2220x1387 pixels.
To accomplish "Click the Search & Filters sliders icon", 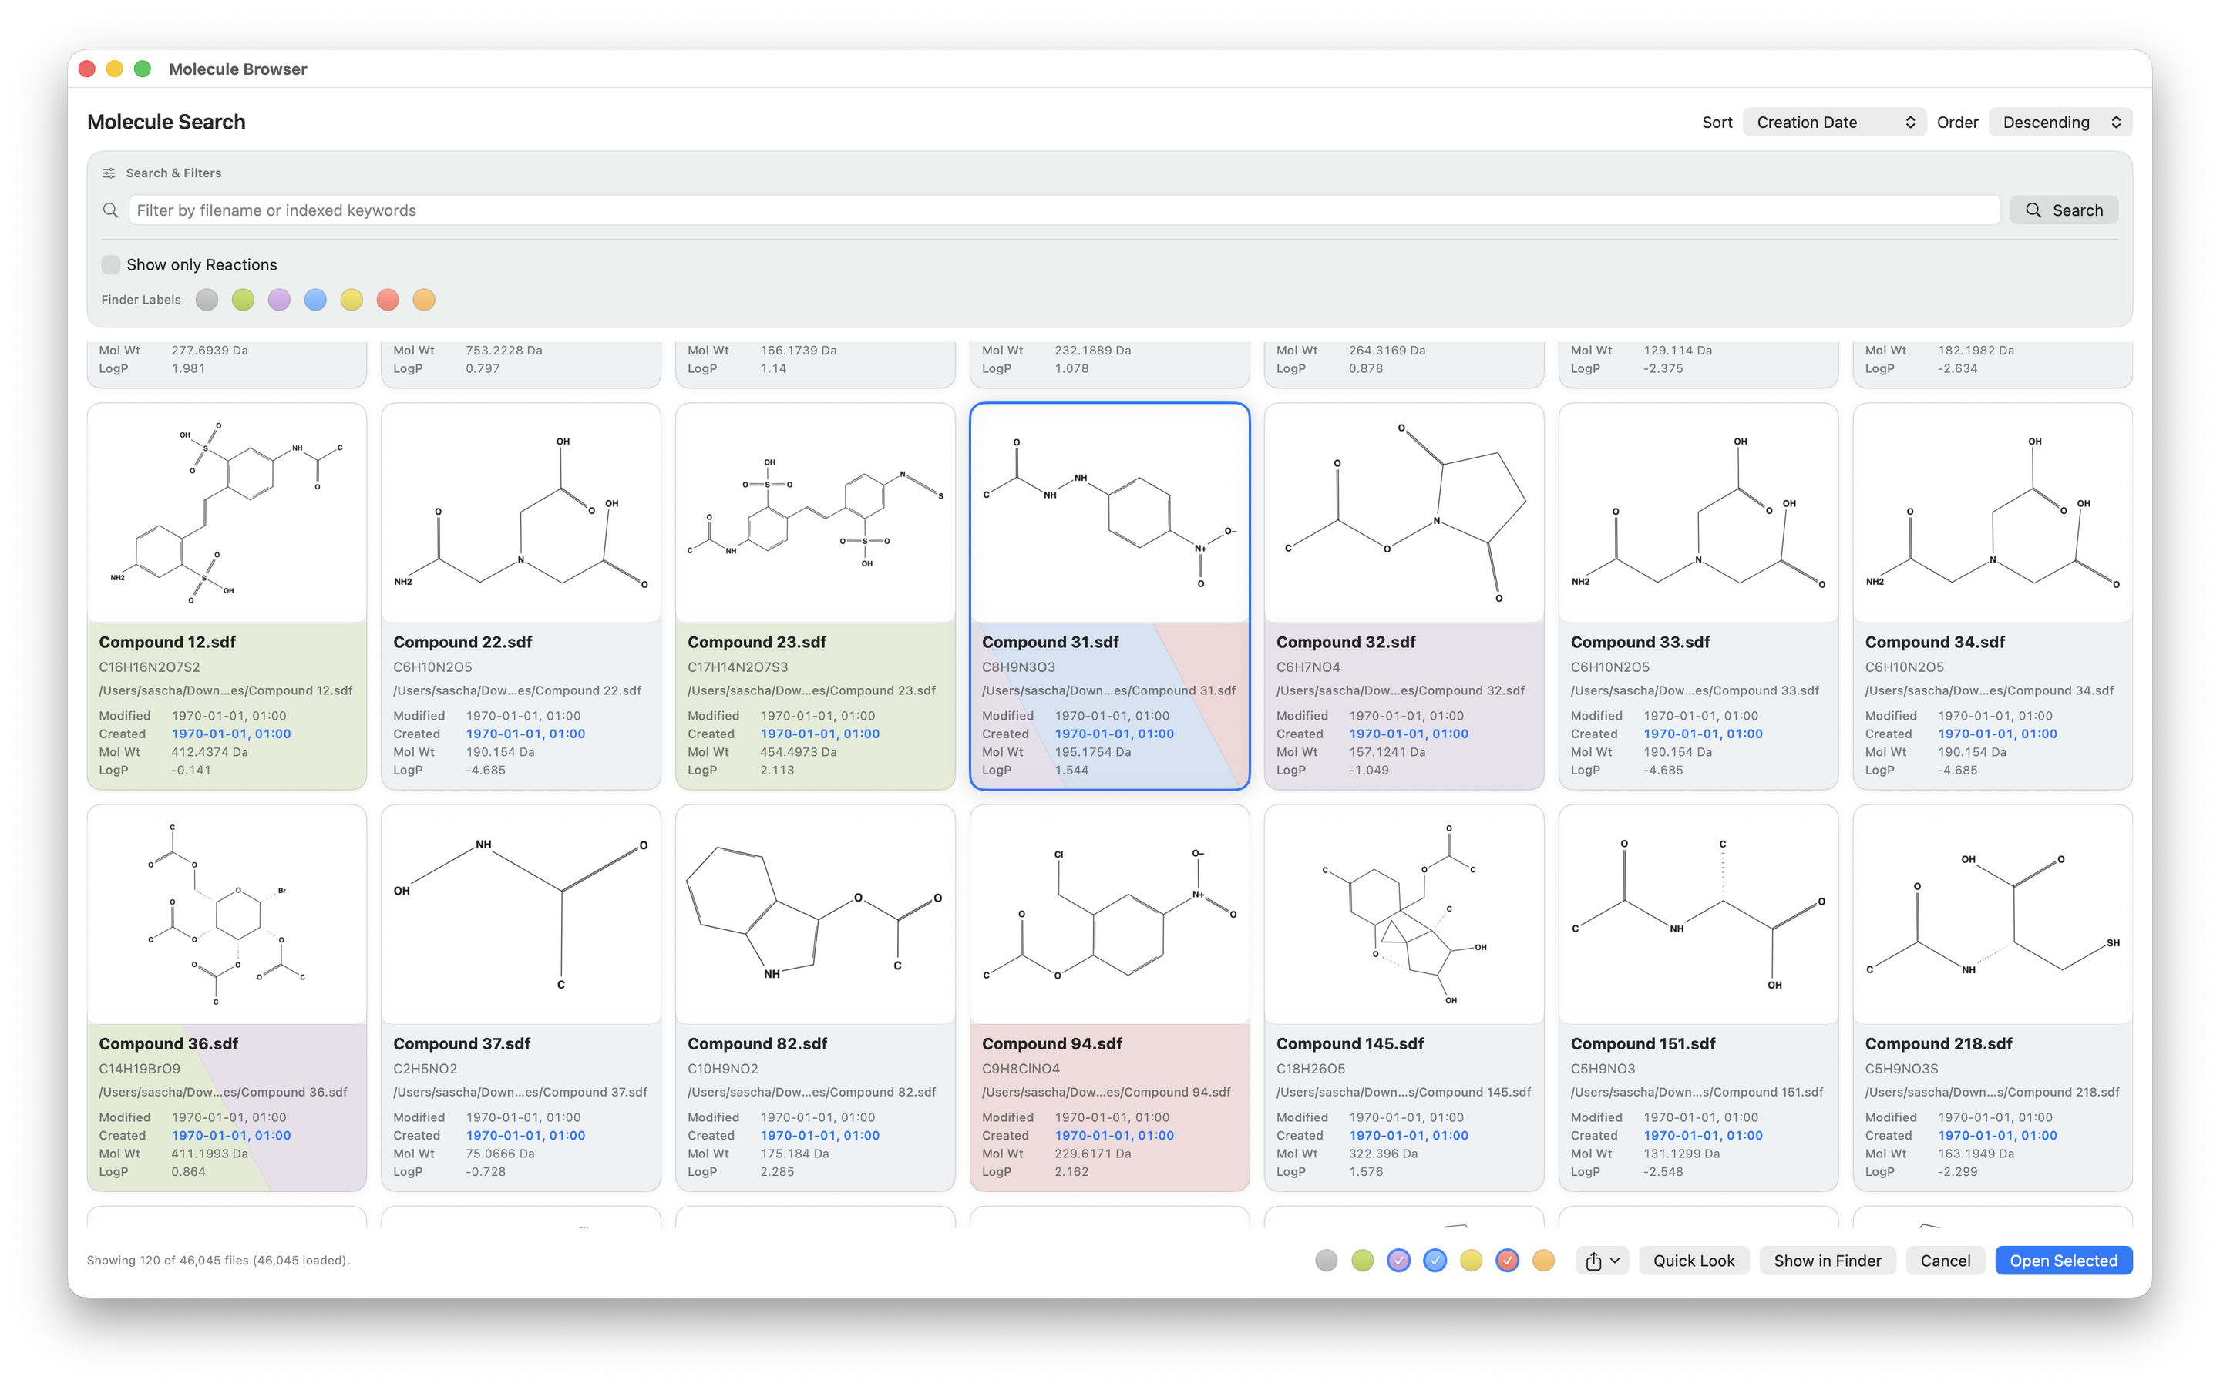I will [x=108, y=173].
